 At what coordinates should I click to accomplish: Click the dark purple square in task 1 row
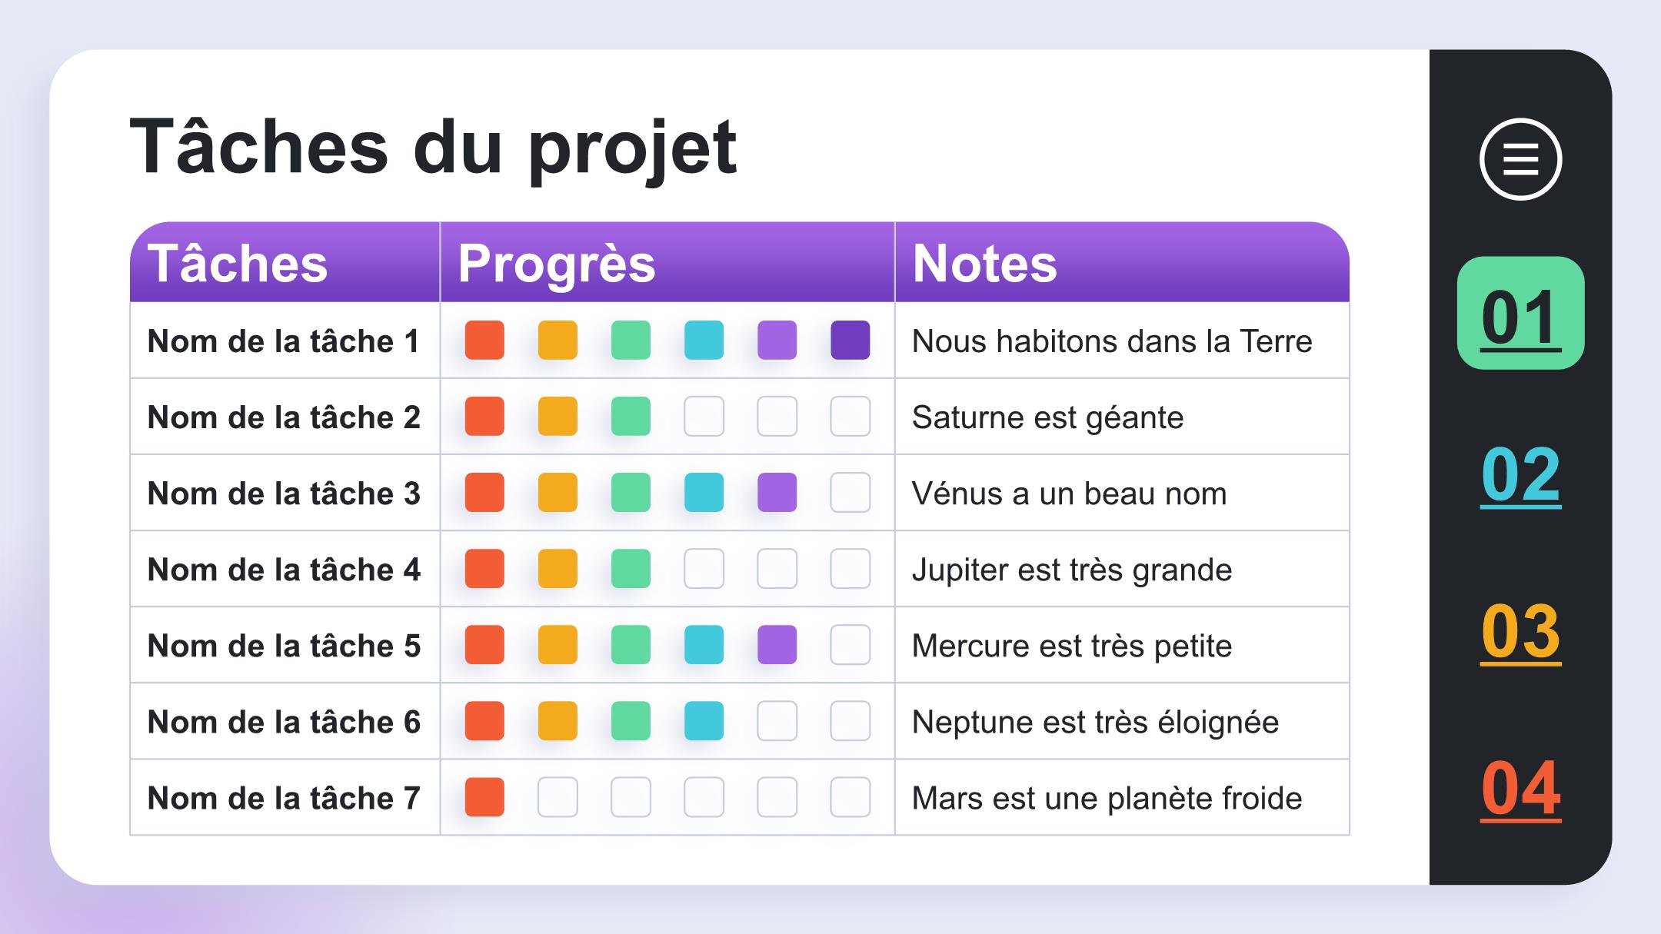(850, 340)
